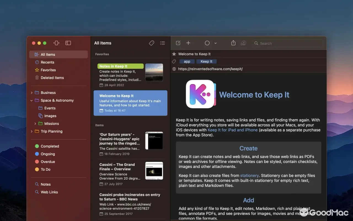Click the share icon in toolbar
Viewport: 353px width, 221px height.
233,43
